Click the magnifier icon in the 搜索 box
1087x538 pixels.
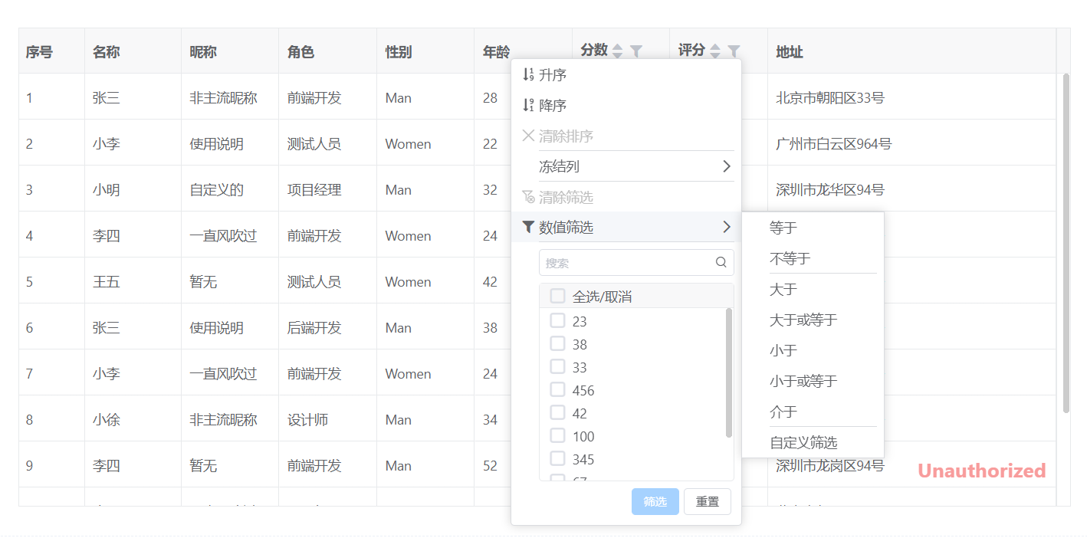tap(721, 262)
